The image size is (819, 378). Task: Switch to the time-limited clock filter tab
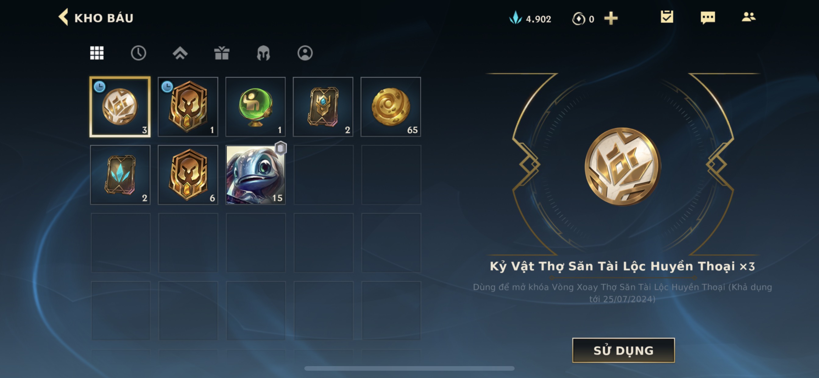click(x=138, y=53)
